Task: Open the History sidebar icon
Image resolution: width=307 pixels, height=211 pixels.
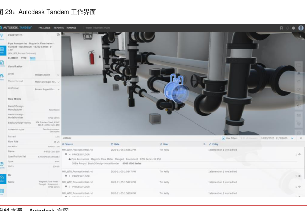Action: click(3, 179)
